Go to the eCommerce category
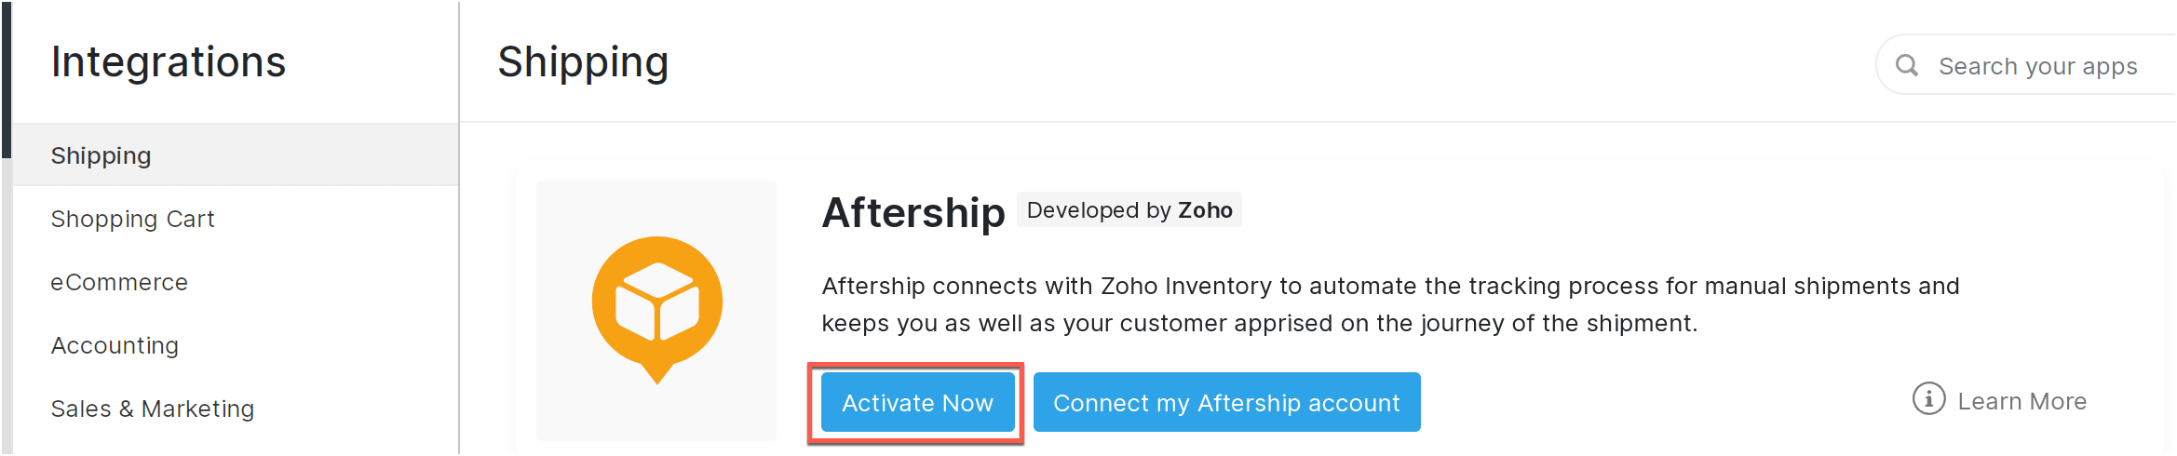Image resolution: width=2177 pixels, height=456 pixels. [x=119, y=282]
